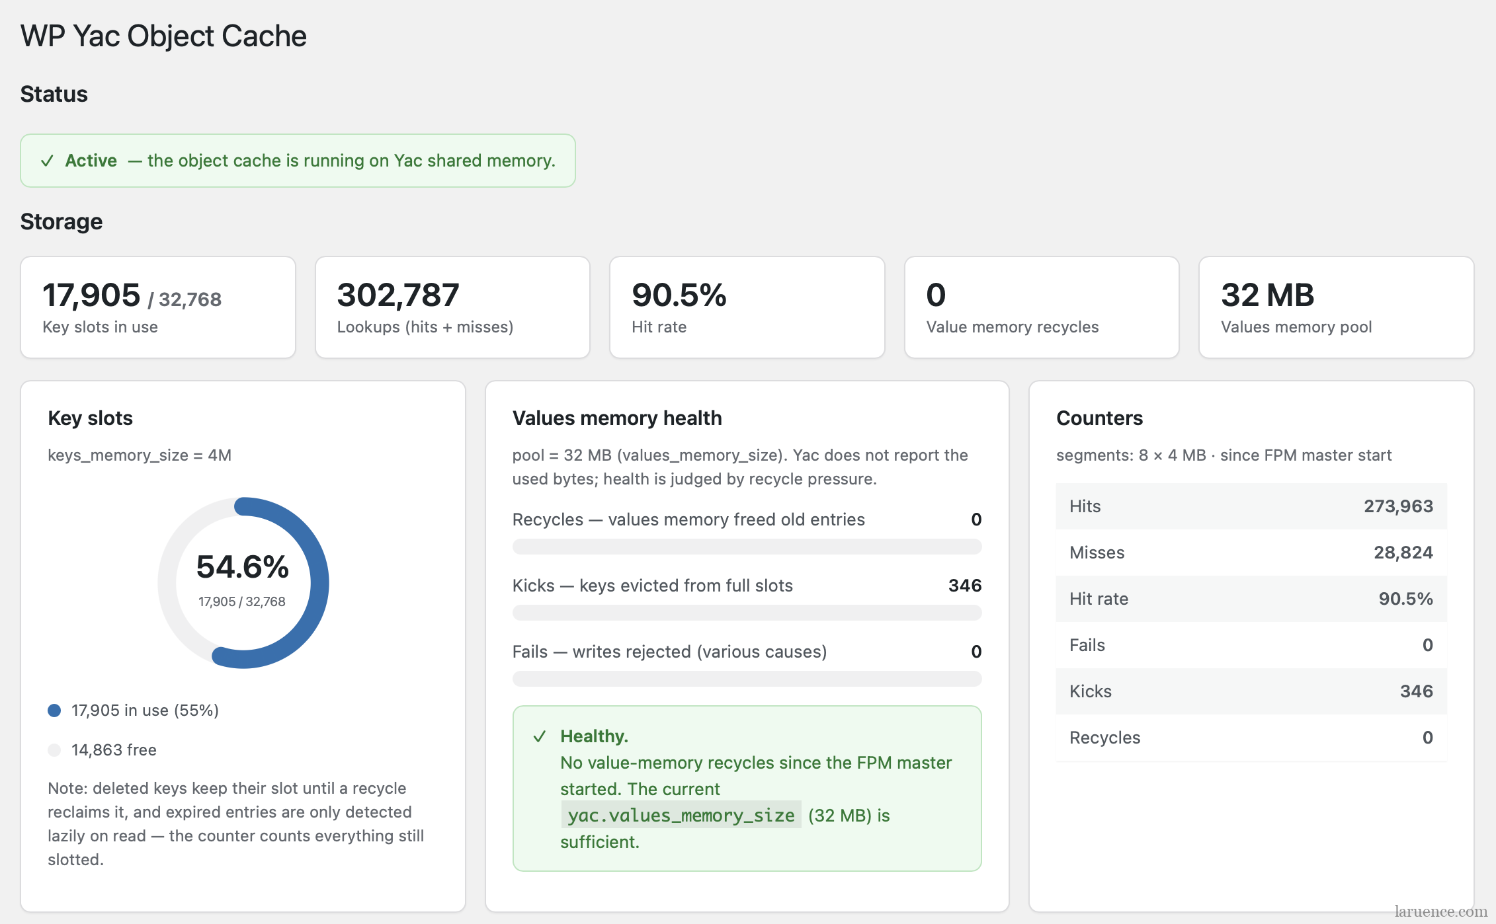1496x924 pixels.
Task: Click the "346" value in the Counters Kicks row
Action: pos(1417,691)
